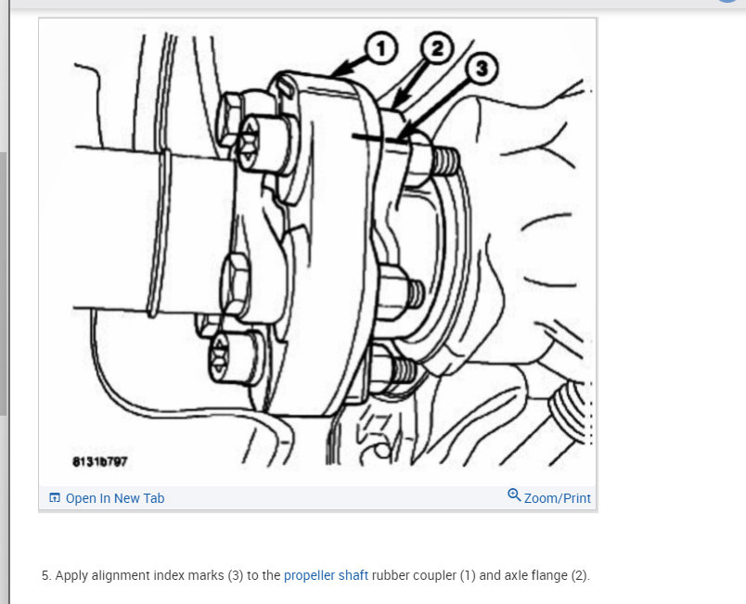Open the Zoom/Print view
Screen dimensions: 746x604
coord(557,498)
